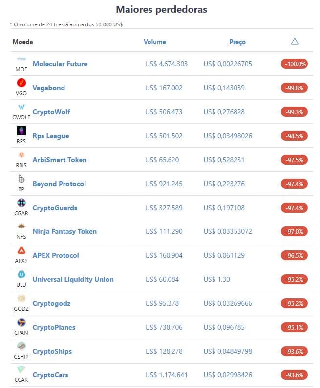320x388 pixels.
Task: Open the Molecular Future coin link
Action: (60, 64)
